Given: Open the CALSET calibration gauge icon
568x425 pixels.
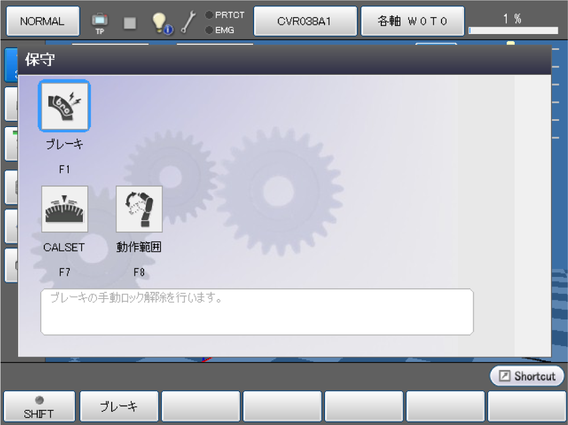Looking at the screenshot, I should [65, 209].
